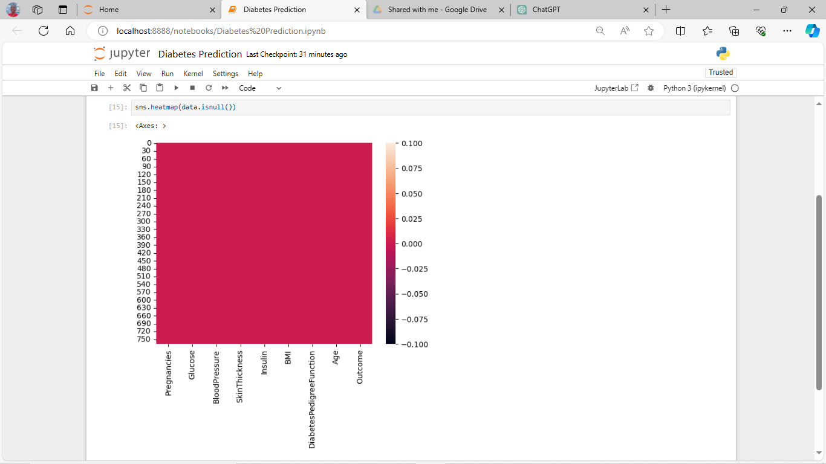826x464 pixels.
Task: Click the sns.heatmap code cell
Action: click(431, 107)
